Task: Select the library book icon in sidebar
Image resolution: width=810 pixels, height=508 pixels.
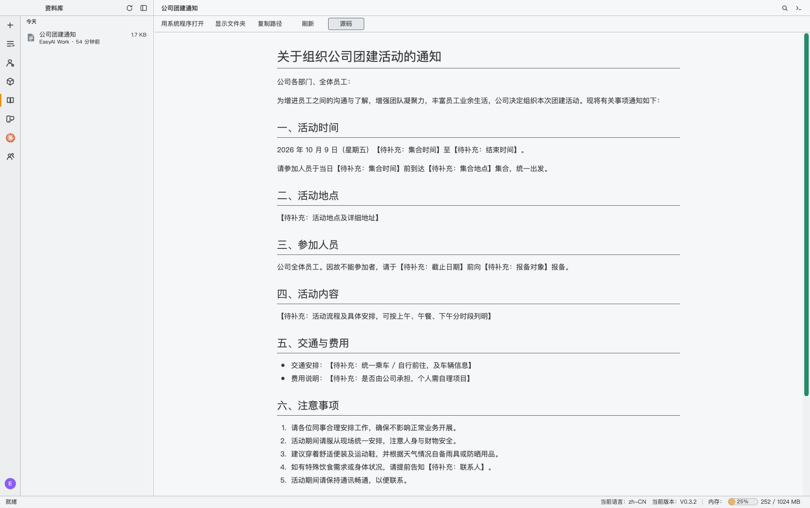Action: (x=10, y=100)
